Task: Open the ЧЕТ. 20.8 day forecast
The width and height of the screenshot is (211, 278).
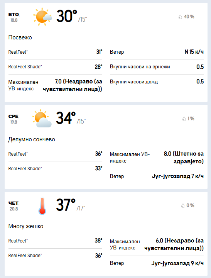Action: tap(14, 206)
